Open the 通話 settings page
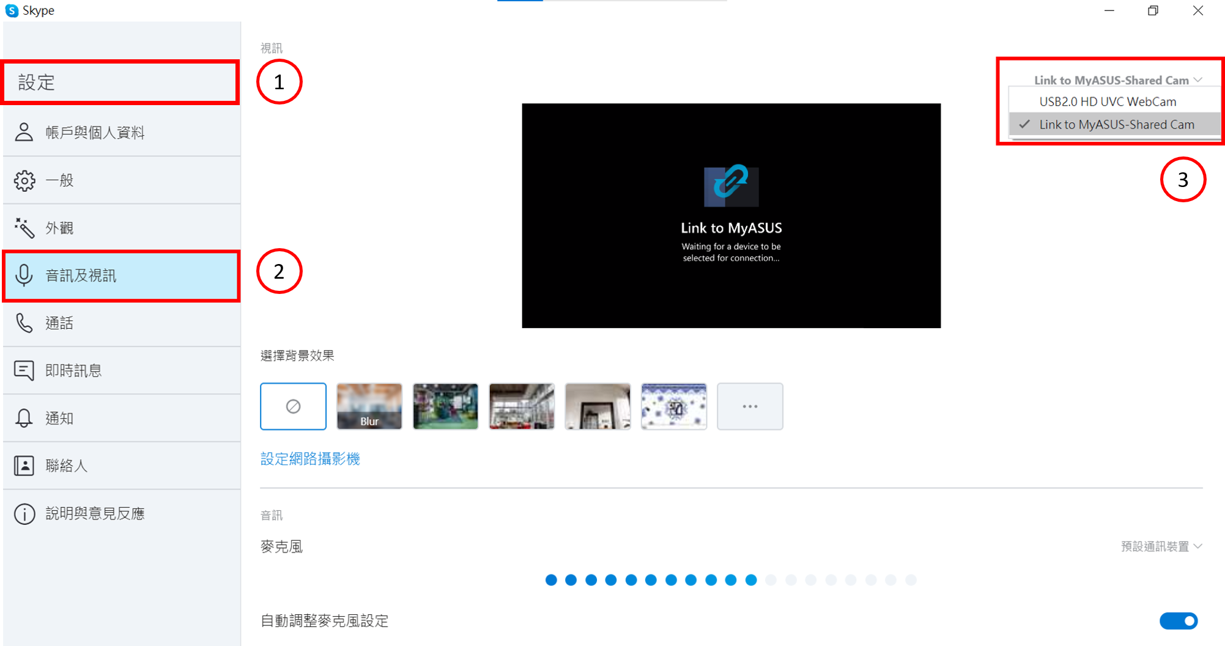1225x646 pixels. [121, 323]
